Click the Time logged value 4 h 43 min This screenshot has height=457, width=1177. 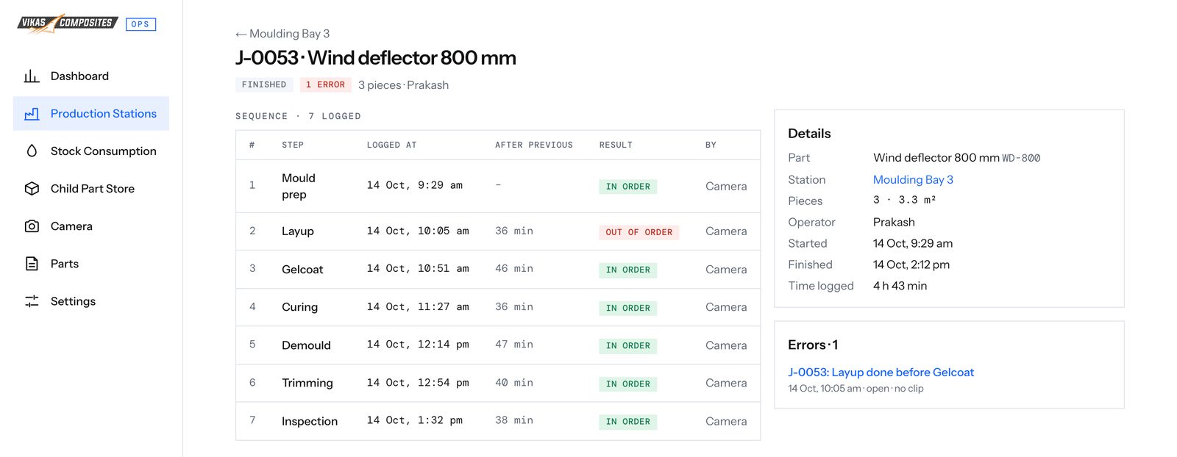click(x=900, y=287)
